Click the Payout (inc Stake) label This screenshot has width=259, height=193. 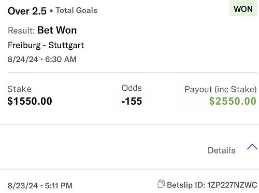pyautogui.click(x=221, y=89)
